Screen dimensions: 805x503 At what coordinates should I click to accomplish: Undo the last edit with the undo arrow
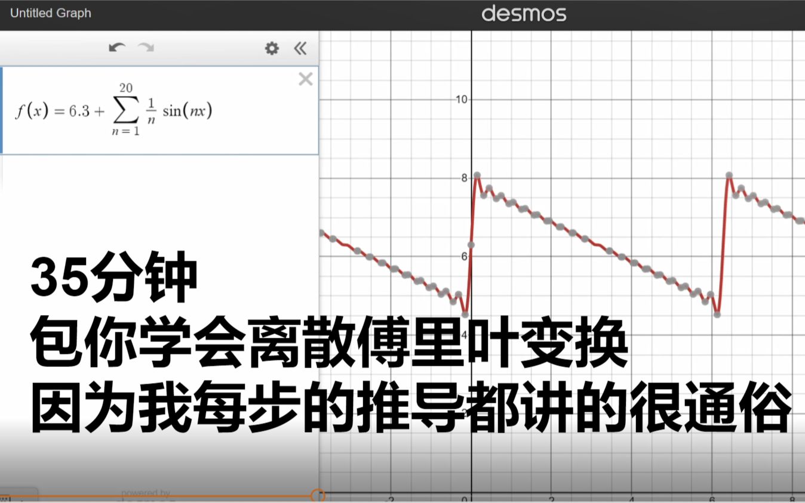tap(117, 48)
